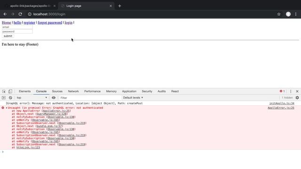Open the register link

tap(29, 23)
